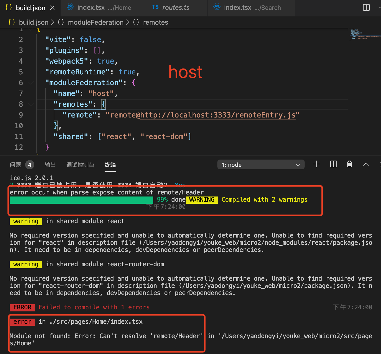This screenshot has width=381, height=354.
Task: Switch to the 调试控制台 debug console tab
Action: pyautogui.click(x=80, y=165)
